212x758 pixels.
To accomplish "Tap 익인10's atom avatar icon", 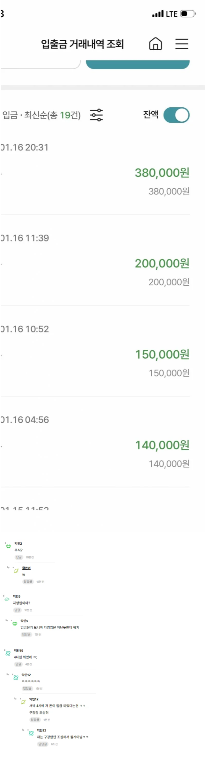I will pyautogui.click(x=8, y=653).
